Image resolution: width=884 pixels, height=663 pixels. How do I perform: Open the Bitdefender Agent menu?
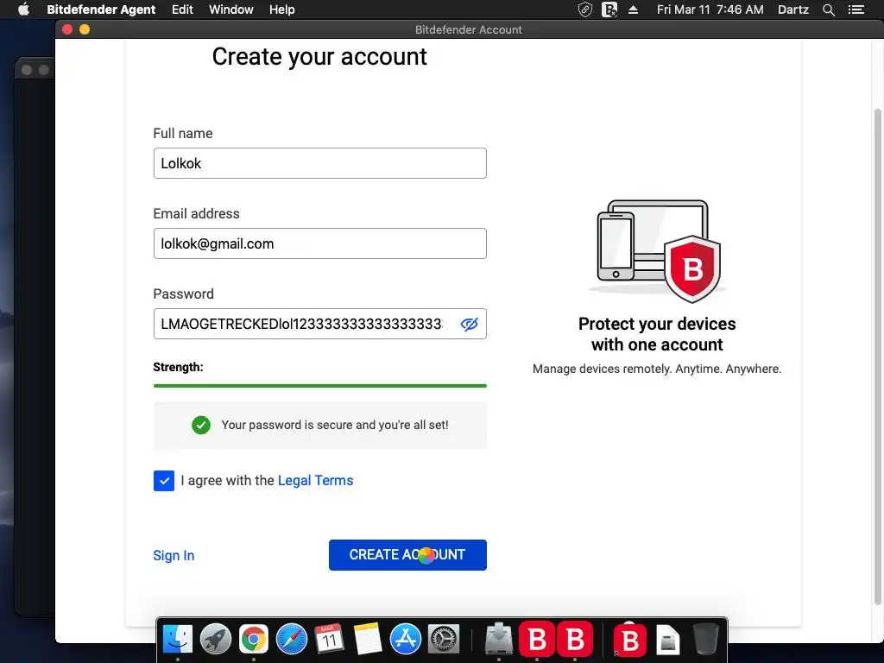101,9
